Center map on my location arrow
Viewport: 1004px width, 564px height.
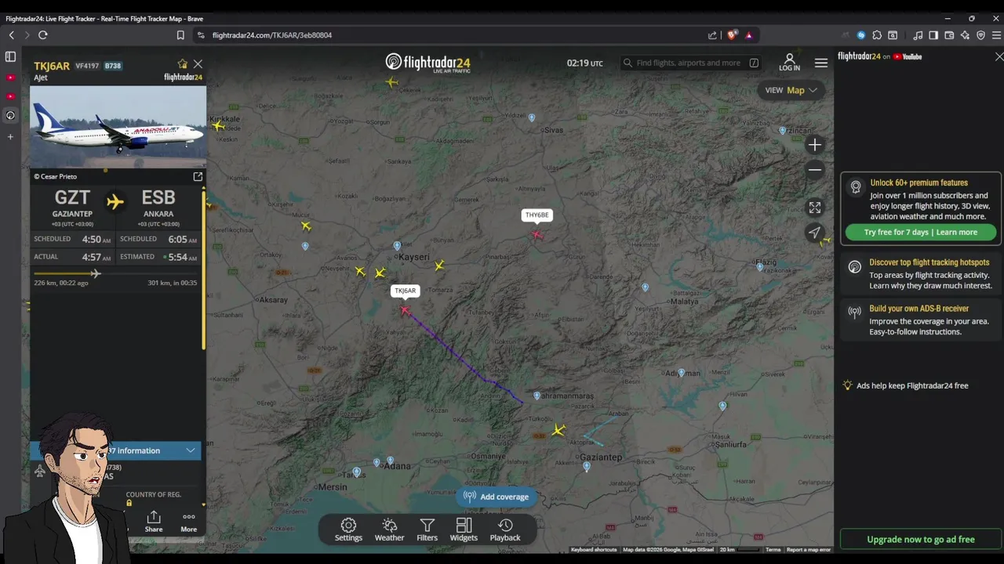815,233
